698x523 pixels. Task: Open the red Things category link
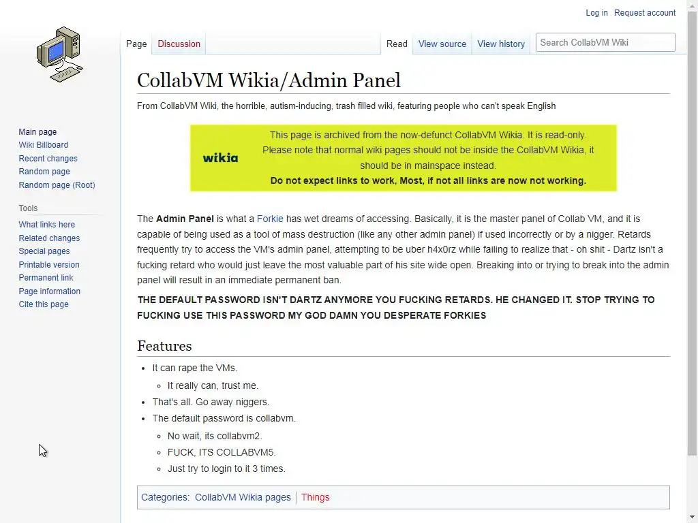point(315,497)
